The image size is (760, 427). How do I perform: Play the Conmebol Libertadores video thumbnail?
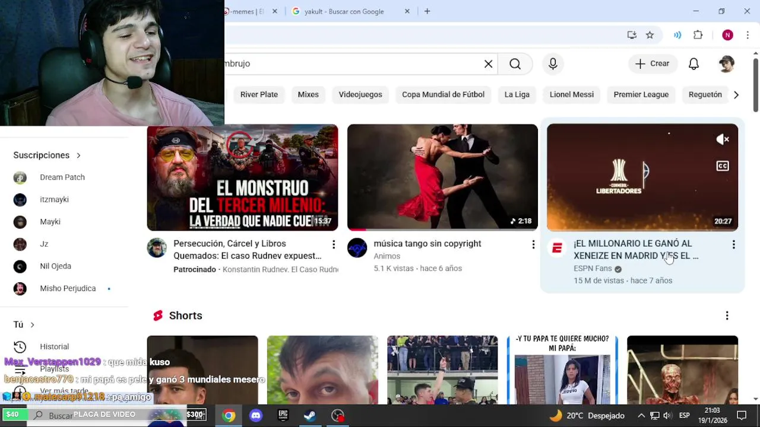[642, 177]
